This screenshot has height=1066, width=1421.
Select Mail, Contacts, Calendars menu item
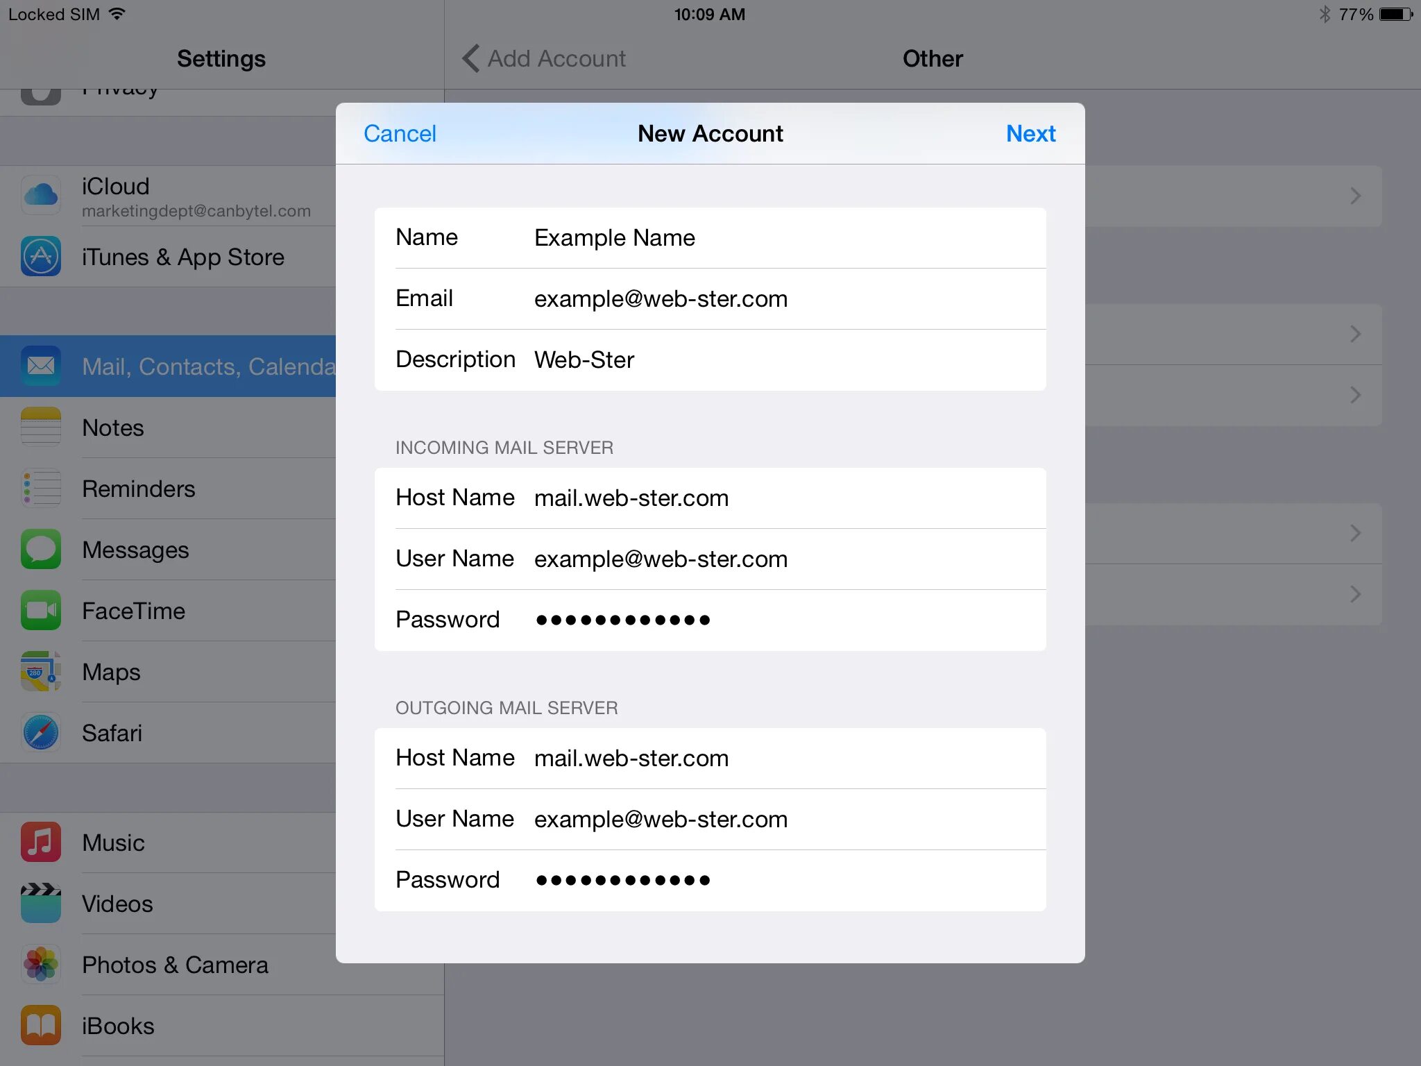point(180,366)
